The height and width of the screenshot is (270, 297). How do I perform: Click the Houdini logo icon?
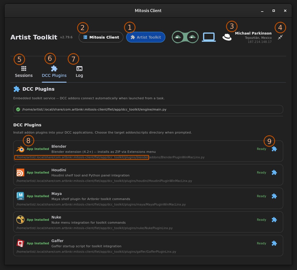click(20, 172)
